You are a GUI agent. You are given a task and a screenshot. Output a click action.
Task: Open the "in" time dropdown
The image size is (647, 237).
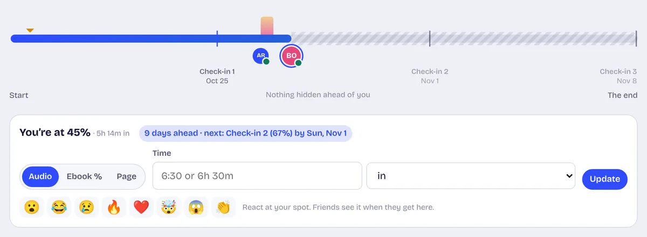tap(471, 176)
